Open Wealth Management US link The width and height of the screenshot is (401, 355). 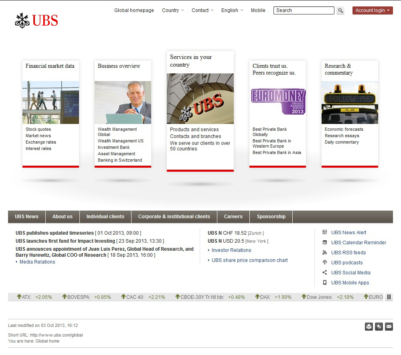[x=121, y=141]
